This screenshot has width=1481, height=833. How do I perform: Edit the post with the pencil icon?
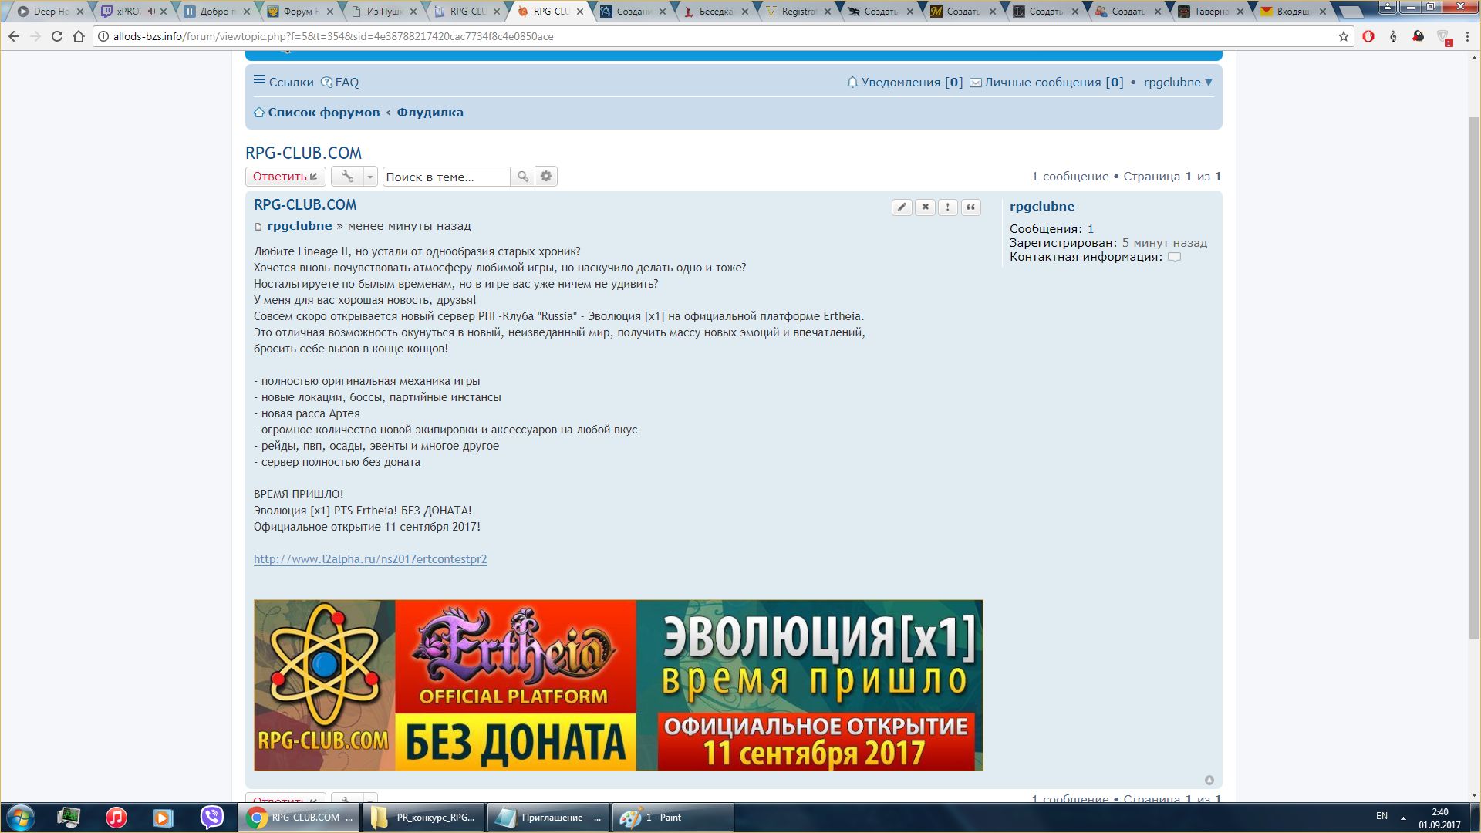[902, 207]
